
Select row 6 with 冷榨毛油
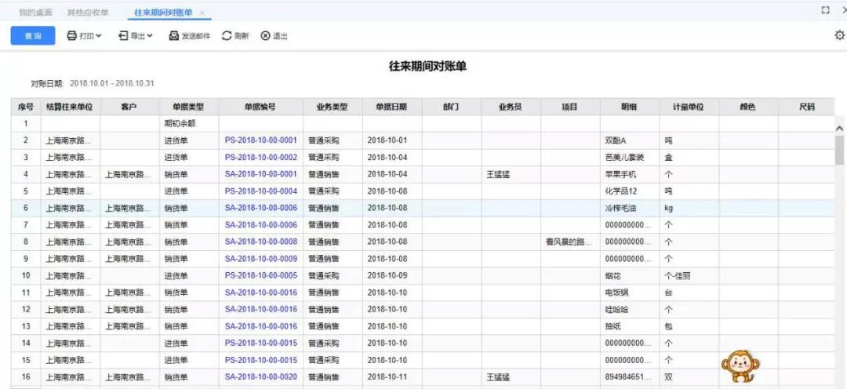423,208
